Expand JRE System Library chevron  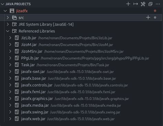click(x=8, y=24)
